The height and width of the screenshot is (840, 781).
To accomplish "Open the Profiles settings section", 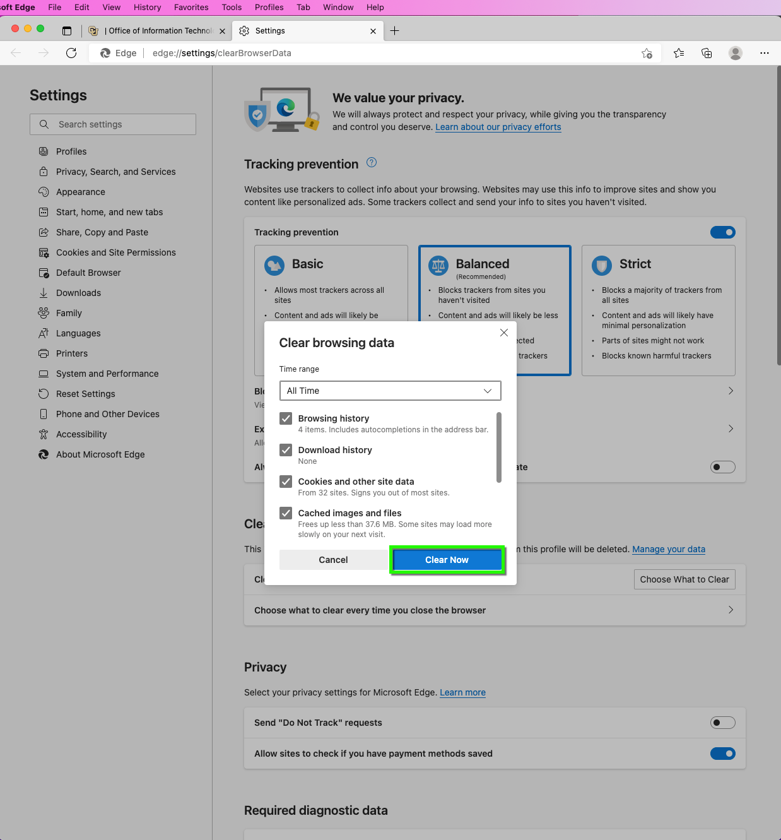I will tap(70, 151).
